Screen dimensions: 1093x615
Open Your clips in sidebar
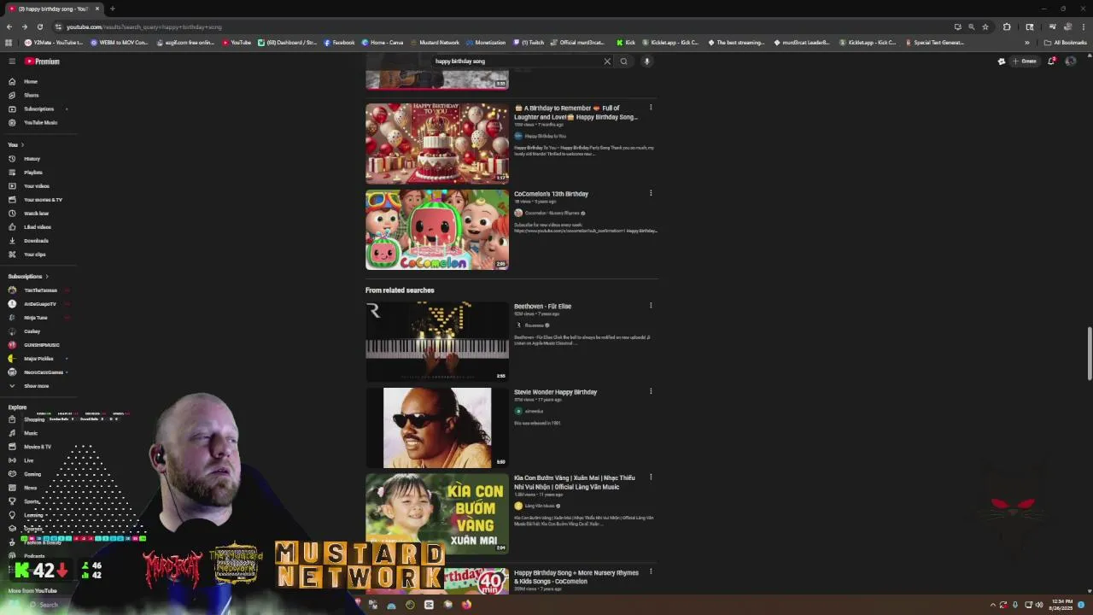pos(34,255)
